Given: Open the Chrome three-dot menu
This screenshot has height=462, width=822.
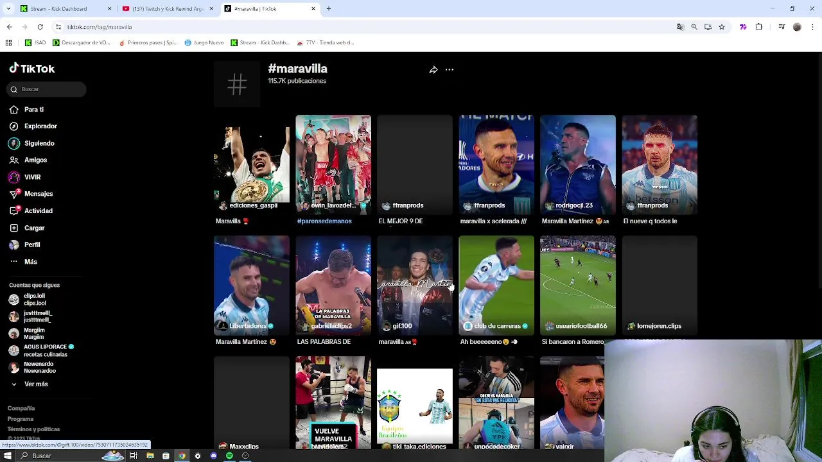Looking at the screenshot, I should (x=813, y=27).
